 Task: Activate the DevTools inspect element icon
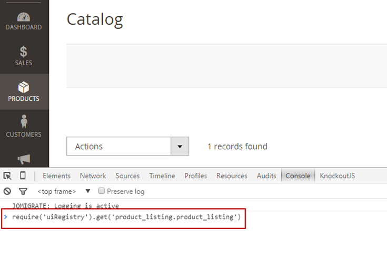7,176
